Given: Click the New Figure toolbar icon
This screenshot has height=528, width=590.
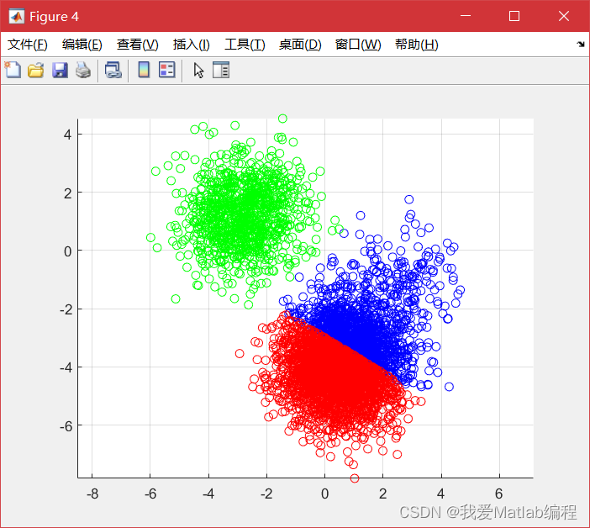Looking at the screenshot, I should 13,70.
